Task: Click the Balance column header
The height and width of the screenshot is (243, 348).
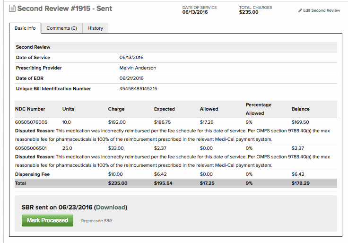Action: coord(300,109)
